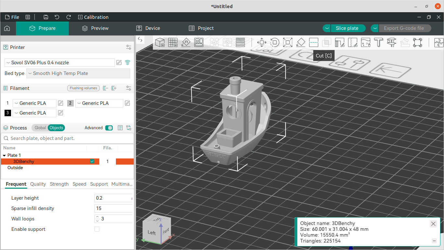Open the Strength settings tab
The width and height of the screenshot is (444, 250).
(59, 184)
